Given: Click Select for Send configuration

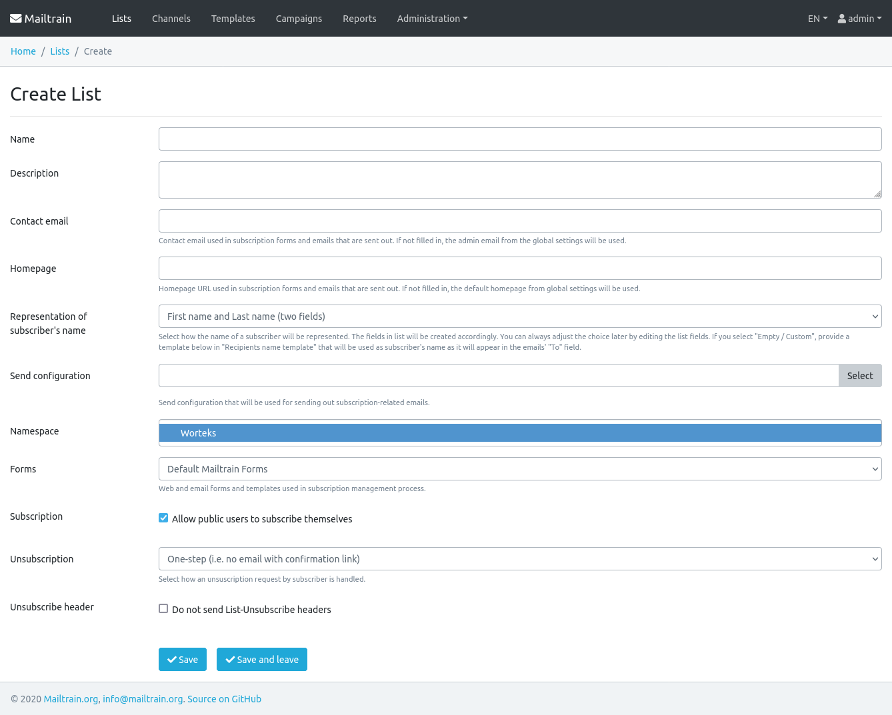Looking at the screenshot, I should point(860,376).
